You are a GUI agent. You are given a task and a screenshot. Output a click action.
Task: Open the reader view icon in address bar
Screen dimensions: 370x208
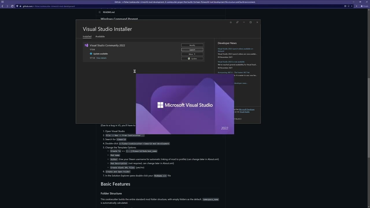[x=345, y=6]
